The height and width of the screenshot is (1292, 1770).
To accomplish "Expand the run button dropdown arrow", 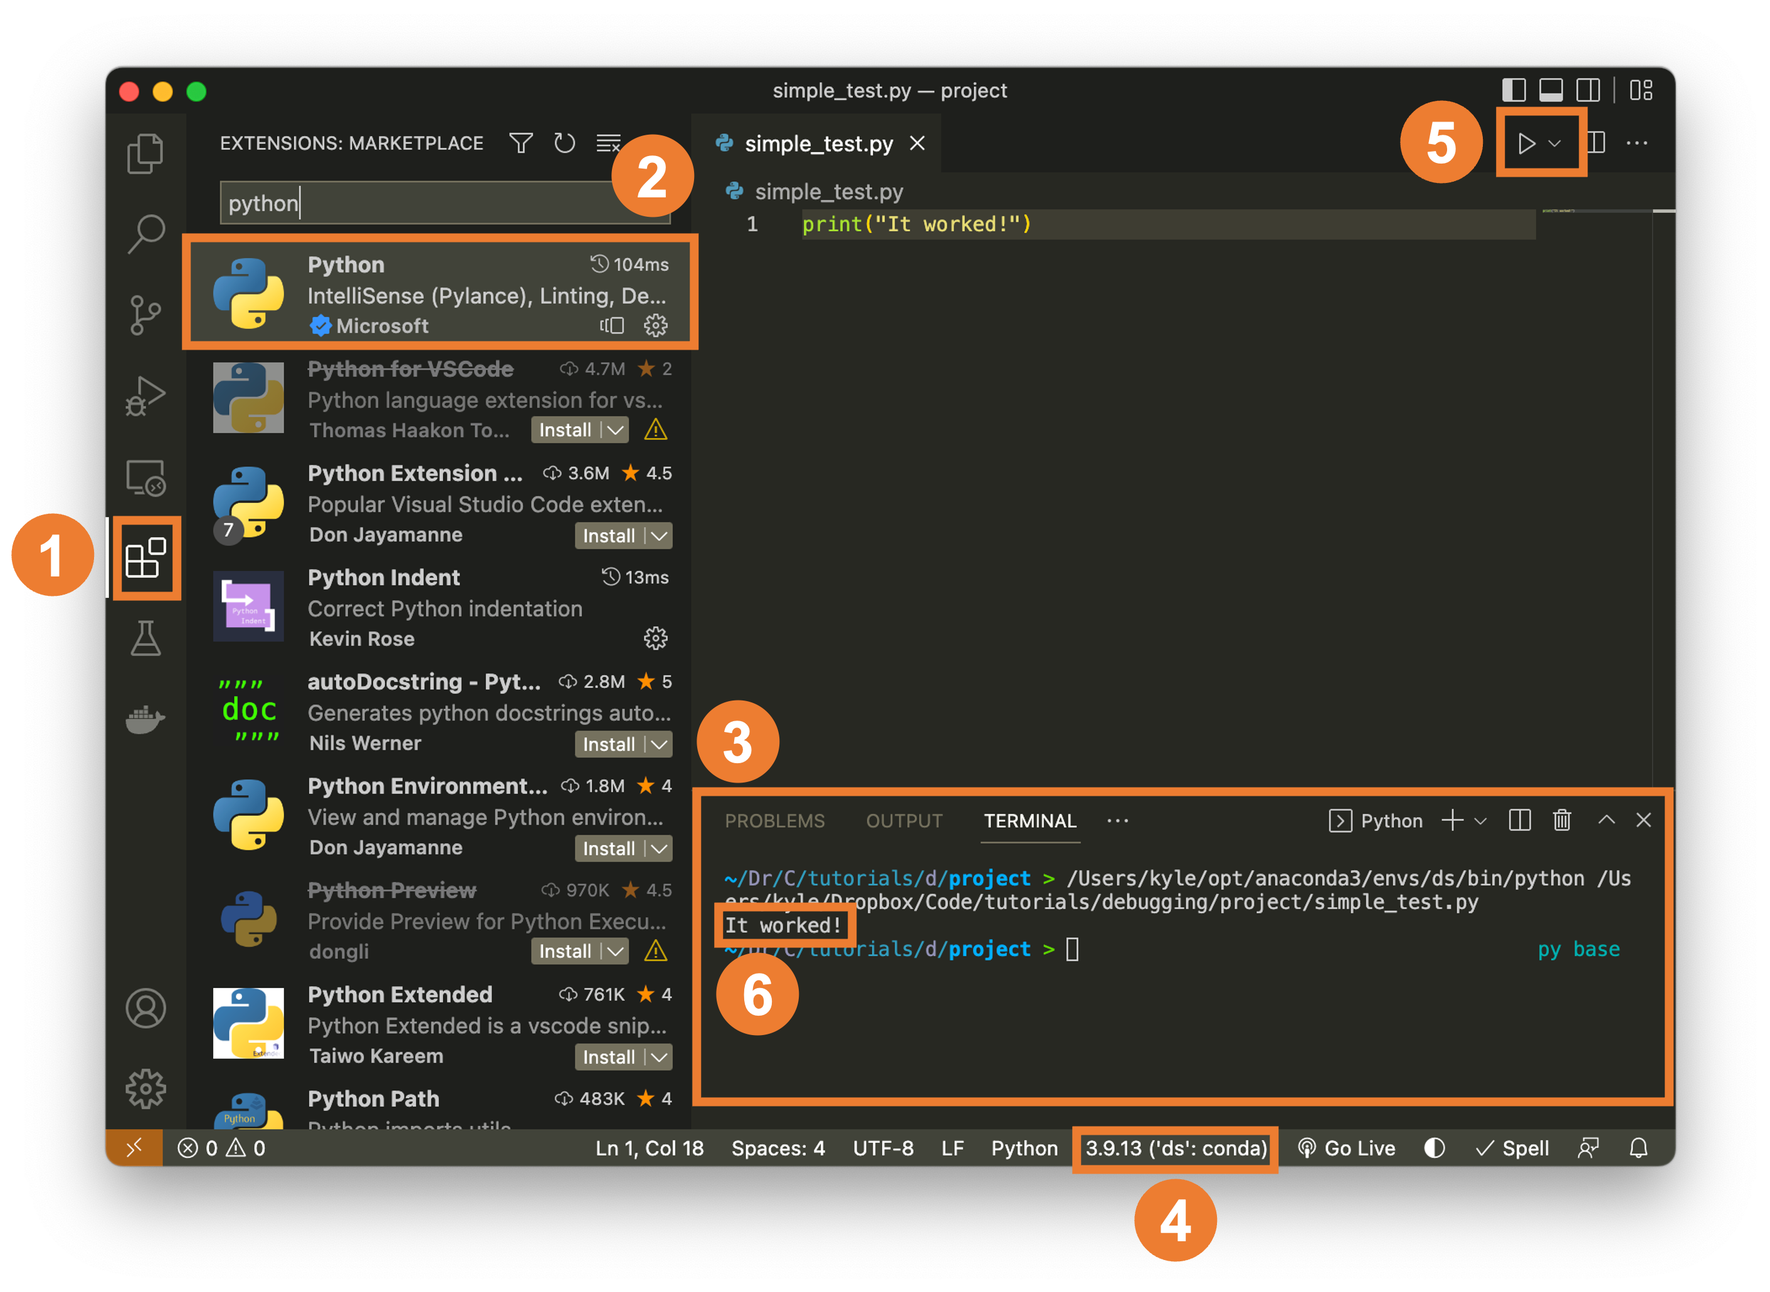I will (x=1555, y=143).
